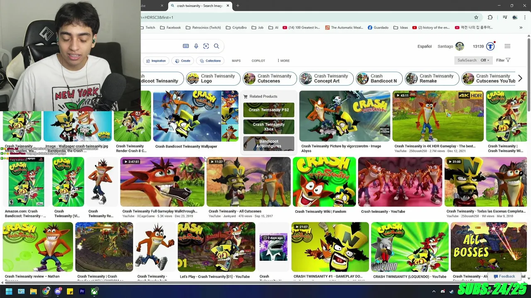Select the Crash Twinsanity Remake suggestion chip
This screenshot has width=531, height=298.
[x=431, y=79]
